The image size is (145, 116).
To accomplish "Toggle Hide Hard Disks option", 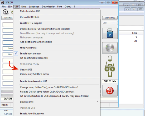I will (x=28, y=48).
